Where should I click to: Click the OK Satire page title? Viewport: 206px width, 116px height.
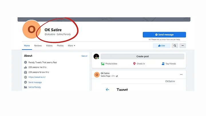(x=53, y=30)
